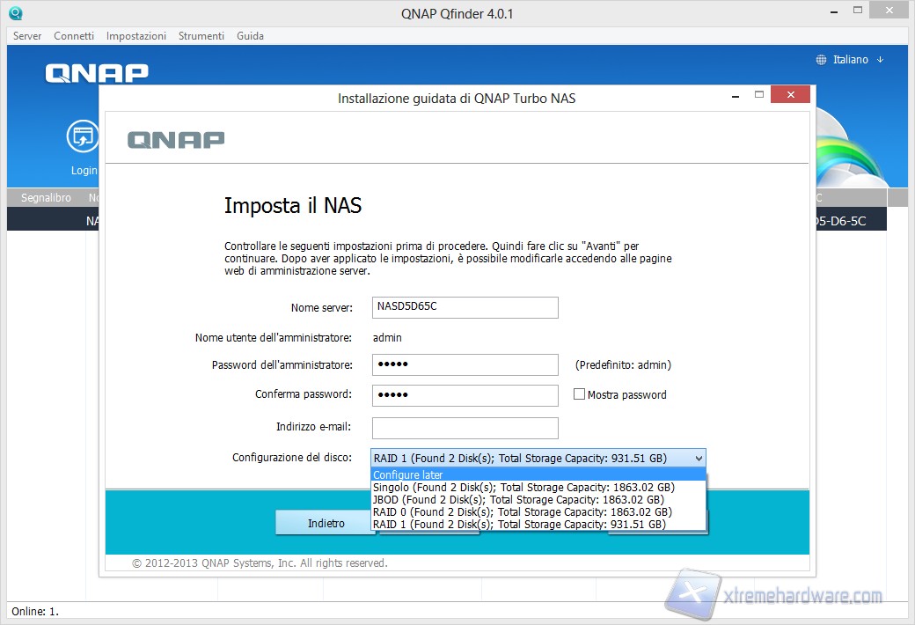Image resolution: width=915 pixels, height=625 pixels.
Task: Open the Italiano language dropdown
Action: pyautogui.click(x=850, y=60)
